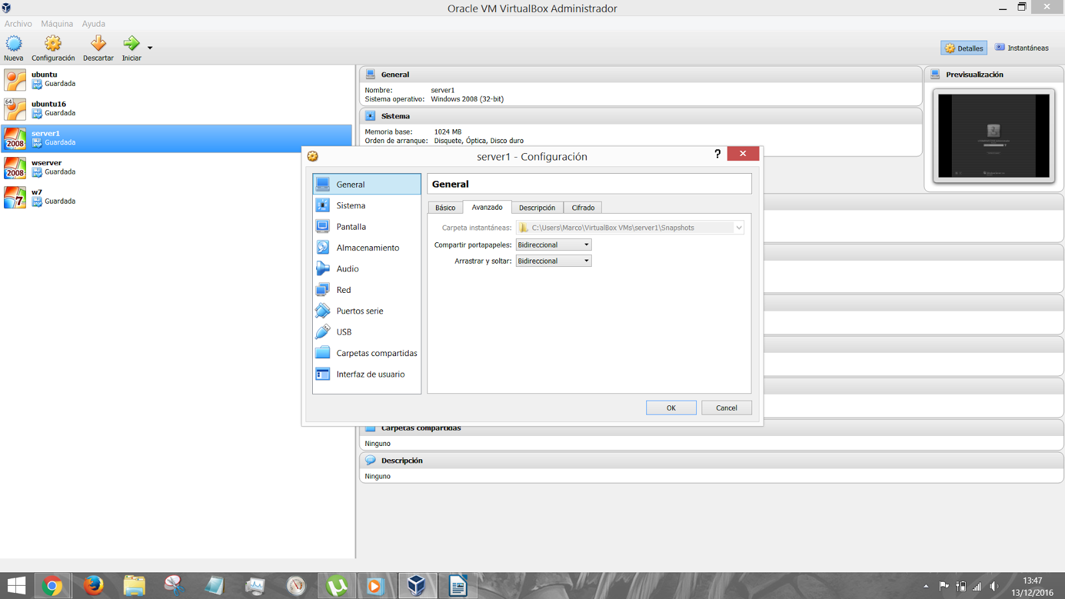This screenshot has height=599, width=1065.
Task: Click the Detalles view button
Action: coord(963,47)
